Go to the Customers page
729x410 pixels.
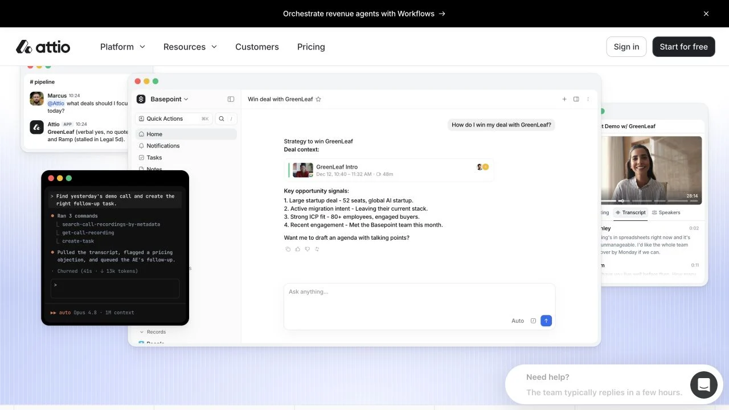coord(257,47)
